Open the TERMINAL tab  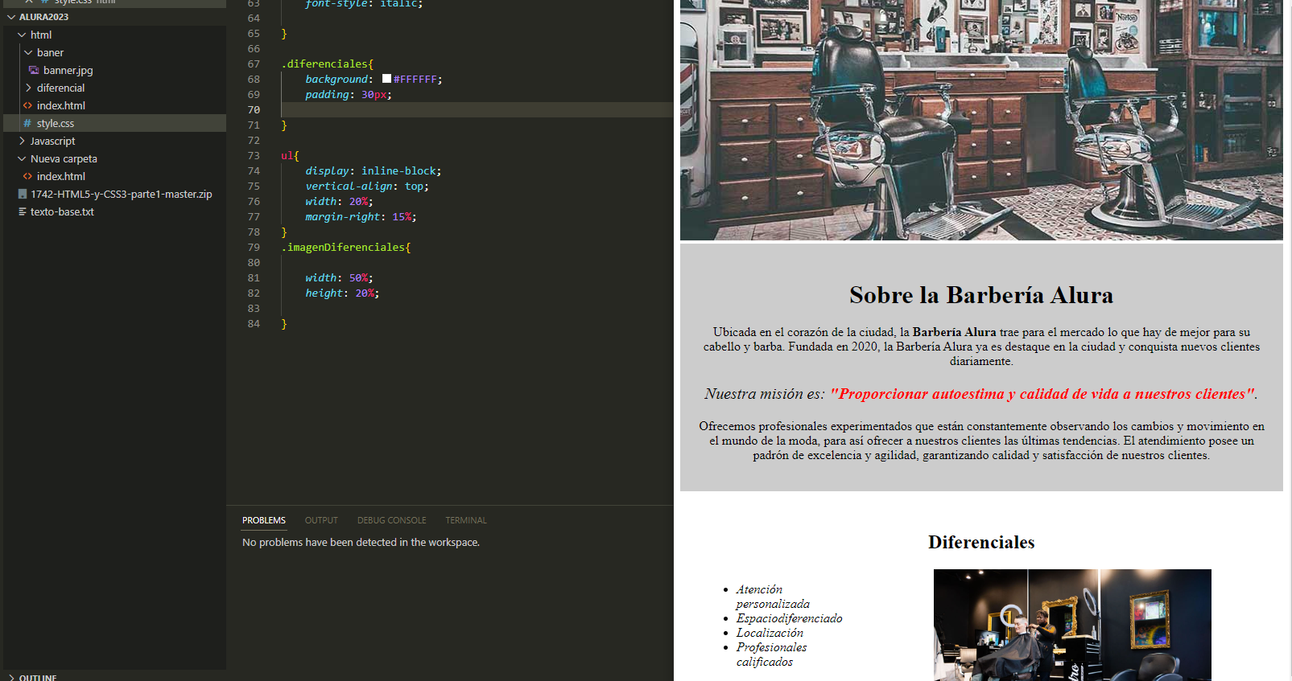coord(466,520)
